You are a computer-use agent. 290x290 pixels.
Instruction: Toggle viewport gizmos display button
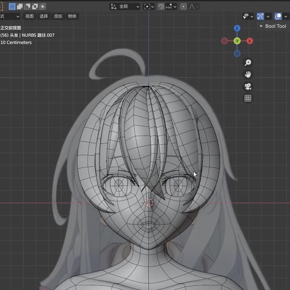[x=261, y=16]
